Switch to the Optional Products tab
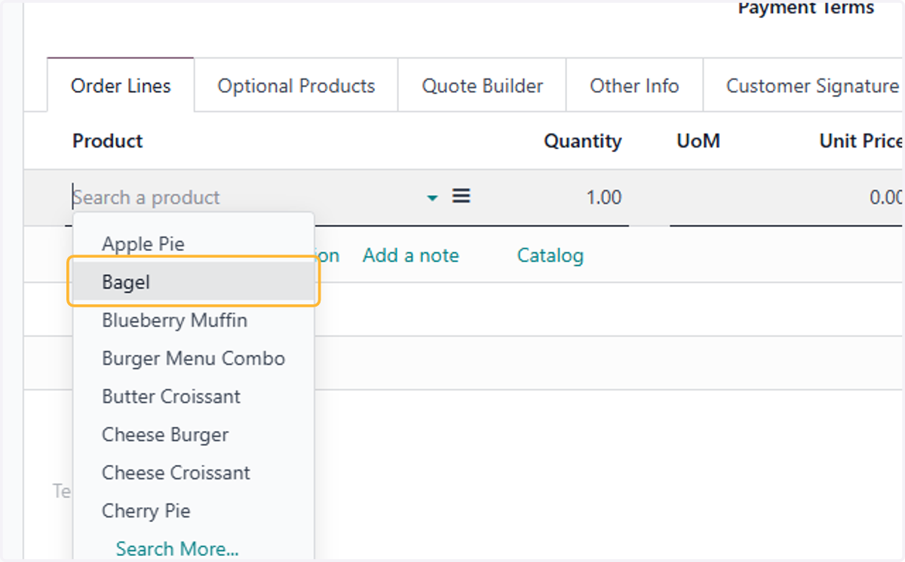 [x=296, y=86]
